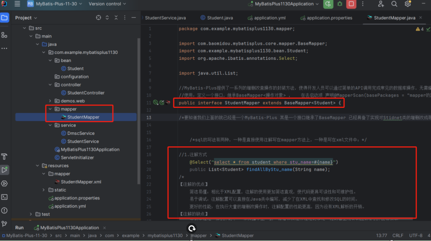Open the Build hammer tool window
Viewport: 431px width, 241px height.
click(5, 157)
